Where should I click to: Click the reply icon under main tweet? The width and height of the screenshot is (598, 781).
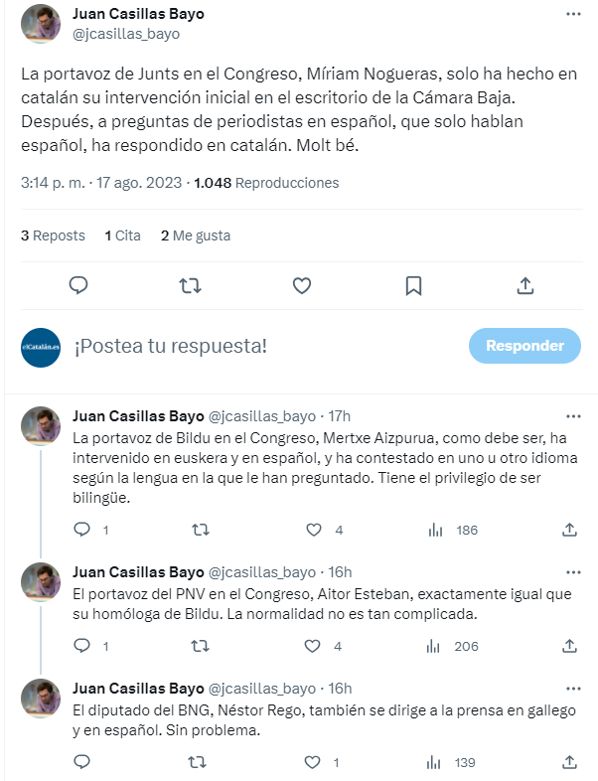click(x=78, y=285)
